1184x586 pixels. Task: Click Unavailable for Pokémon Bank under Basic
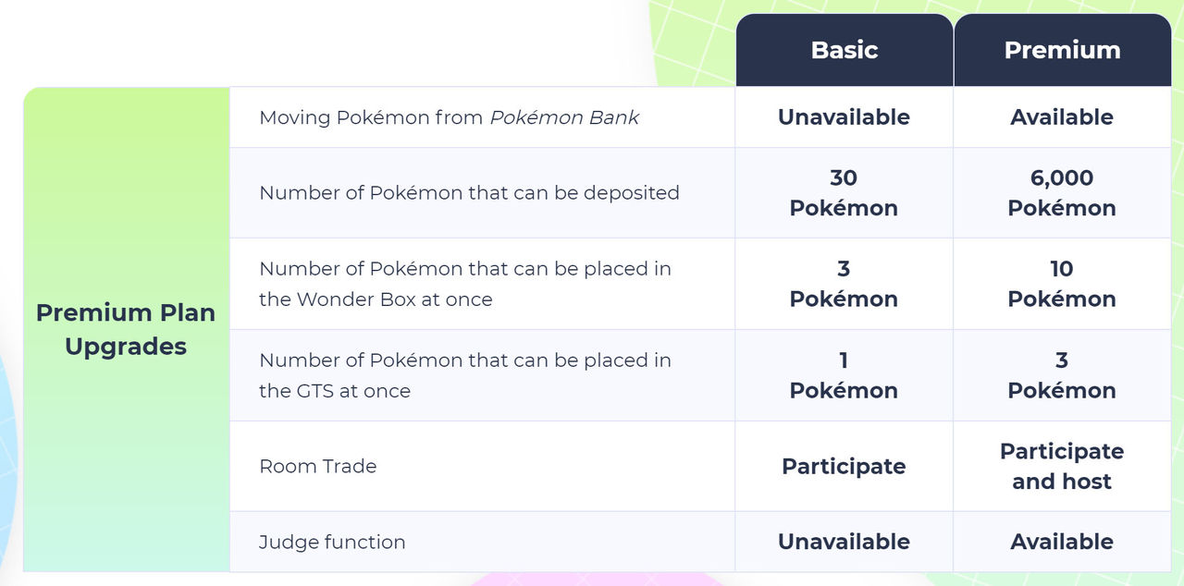844,117
